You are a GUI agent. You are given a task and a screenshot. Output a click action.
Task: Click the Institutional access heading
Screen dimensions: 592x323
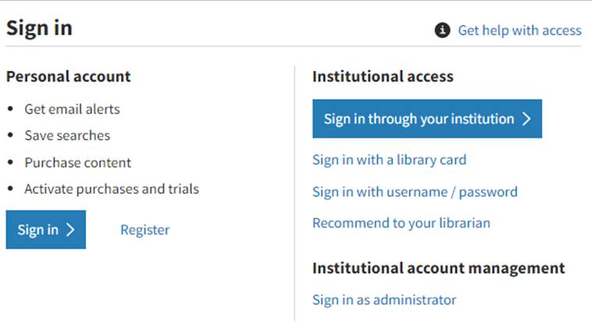tap(382, 76)
